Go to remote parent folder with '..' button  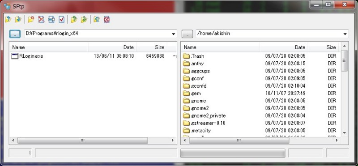coord(188,34)
